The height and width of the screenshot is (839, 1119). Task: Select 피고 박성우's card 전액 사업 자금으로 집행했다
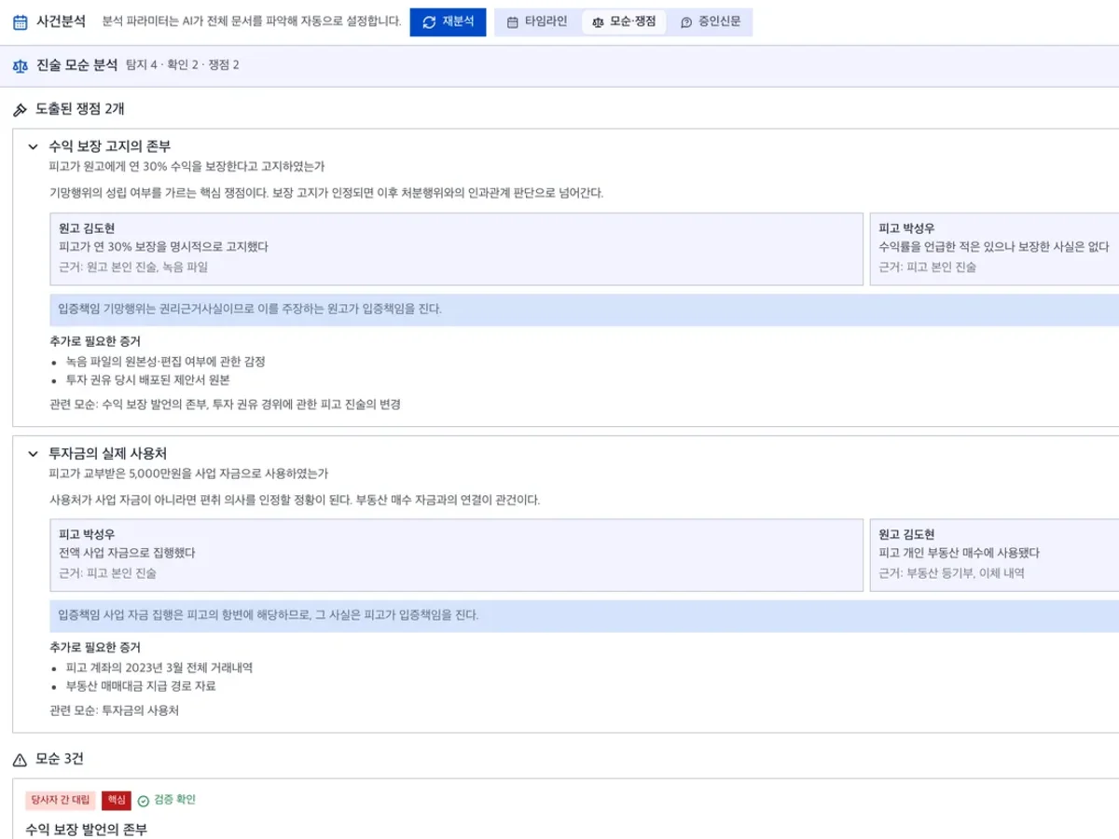click(x=457, y=556)
